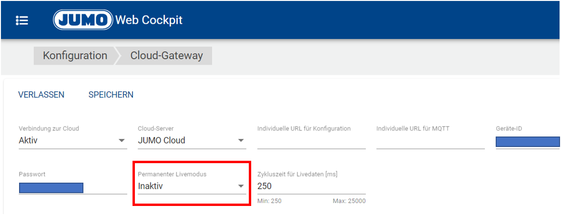This screenshot has width=561, height=215.
Task: Open the hamburger navigation menu
Action: point(22,20)
